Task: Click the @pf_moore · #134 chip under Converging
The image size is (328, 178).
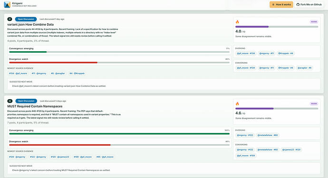Action: [x=246, y=68]
